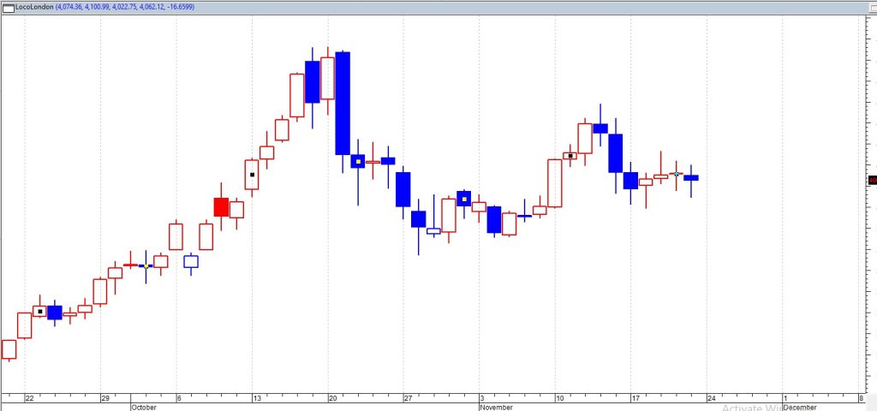Click the November label on the date axis
Image resolution: width=877 pixels, height=411 pixels.
[496, 408]
